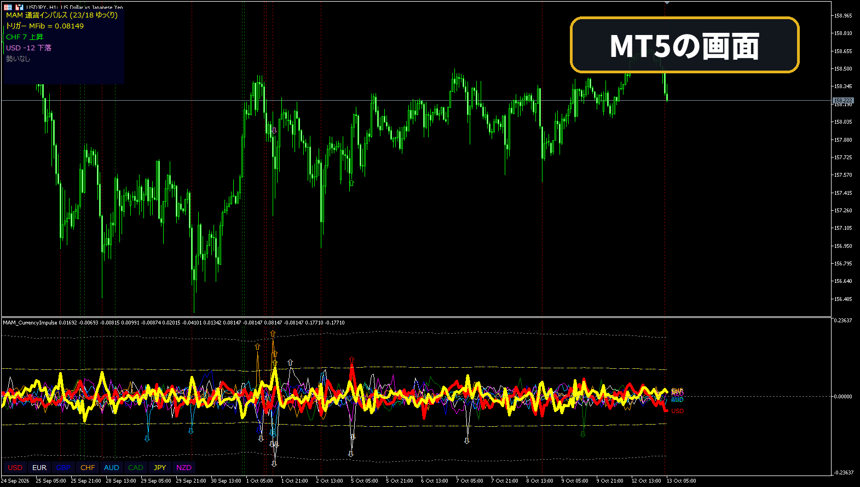This screenshot has width=860, height=487.
Task: Click the red up-arrow signal marker
Action: coord(351,360)
